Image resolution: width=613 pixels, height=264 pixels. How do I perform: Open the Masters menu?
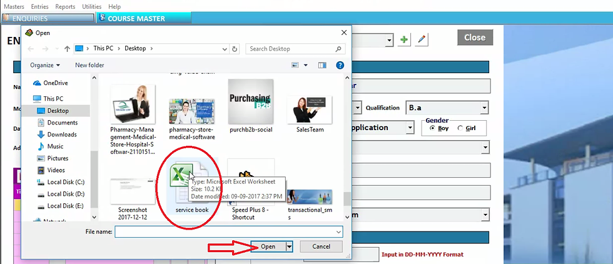pos(14,7)
